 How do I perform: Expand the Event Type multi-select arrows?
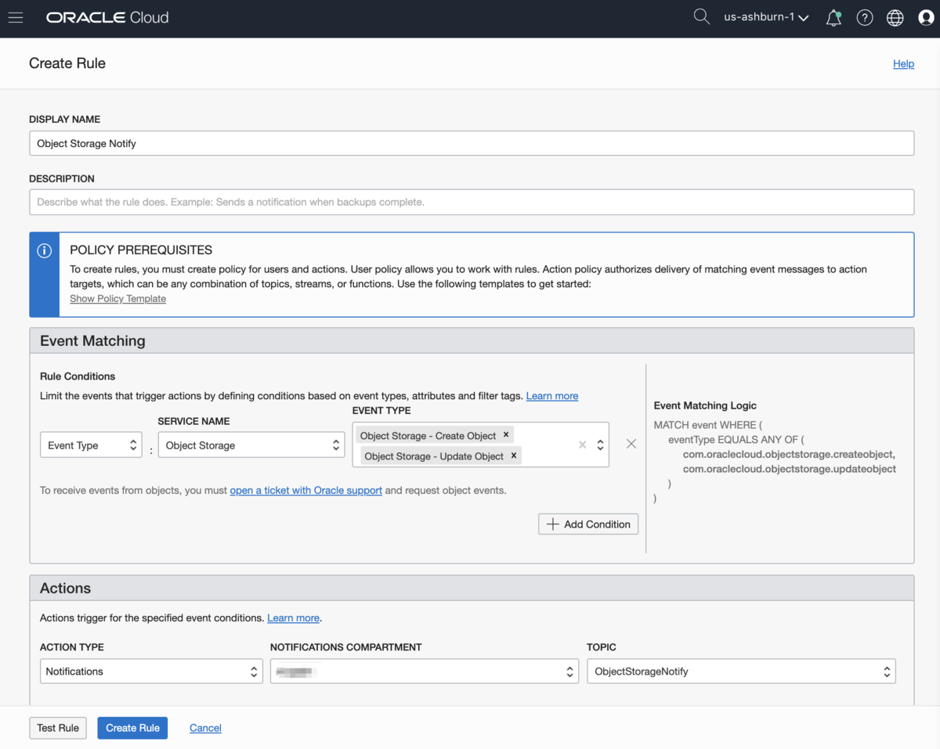pos(600,445)
